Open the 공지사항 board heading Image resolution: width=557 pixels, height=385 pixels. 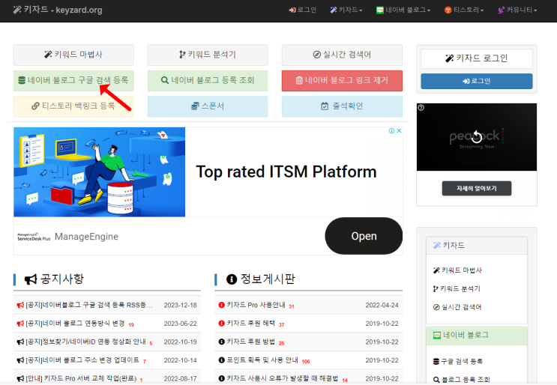point(61,279)
